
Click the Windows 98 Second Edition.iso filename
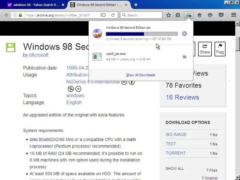(x=128, y=28)
